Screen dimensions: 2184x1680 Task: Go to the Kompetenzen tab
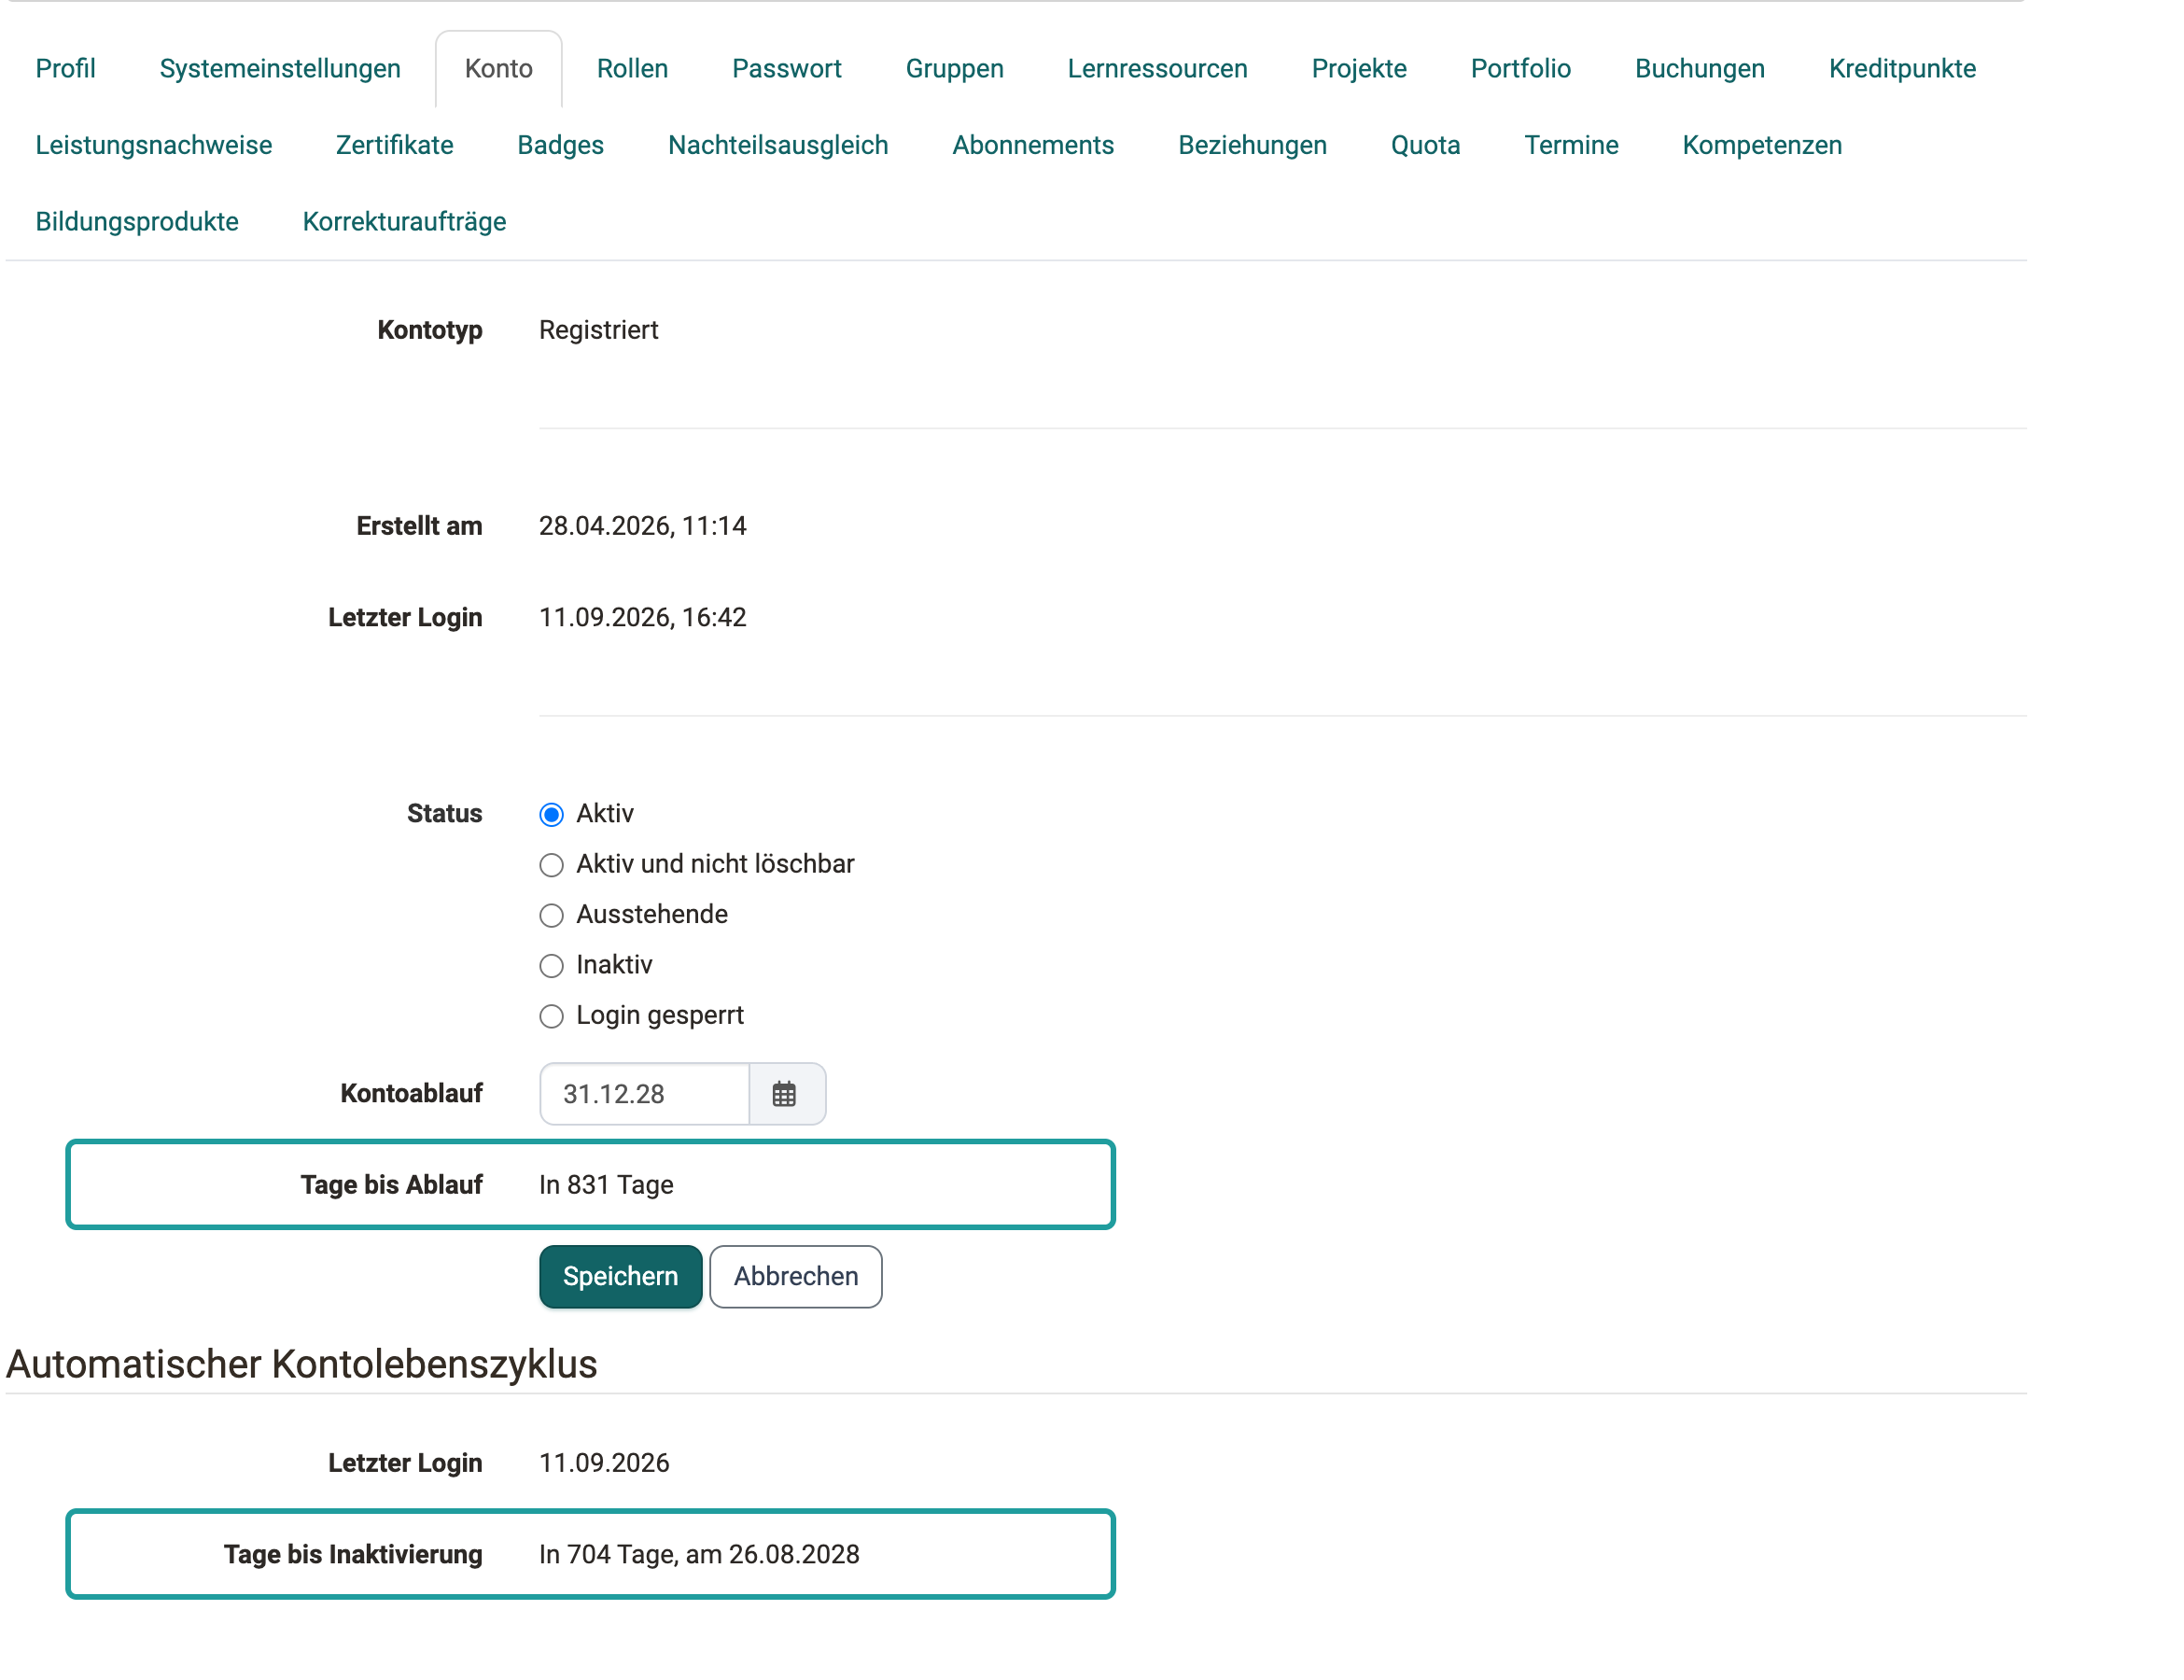(1761, 146)
